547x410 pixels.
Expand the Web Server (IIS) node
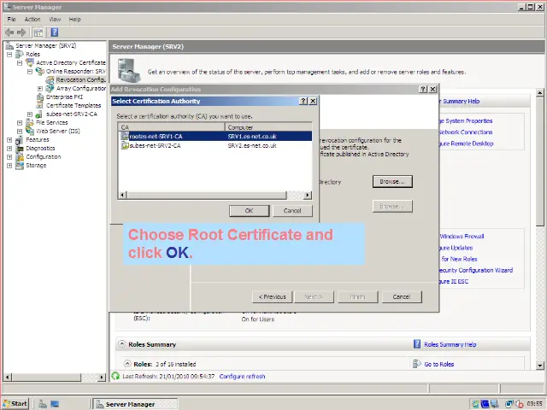tap(20, 132)
